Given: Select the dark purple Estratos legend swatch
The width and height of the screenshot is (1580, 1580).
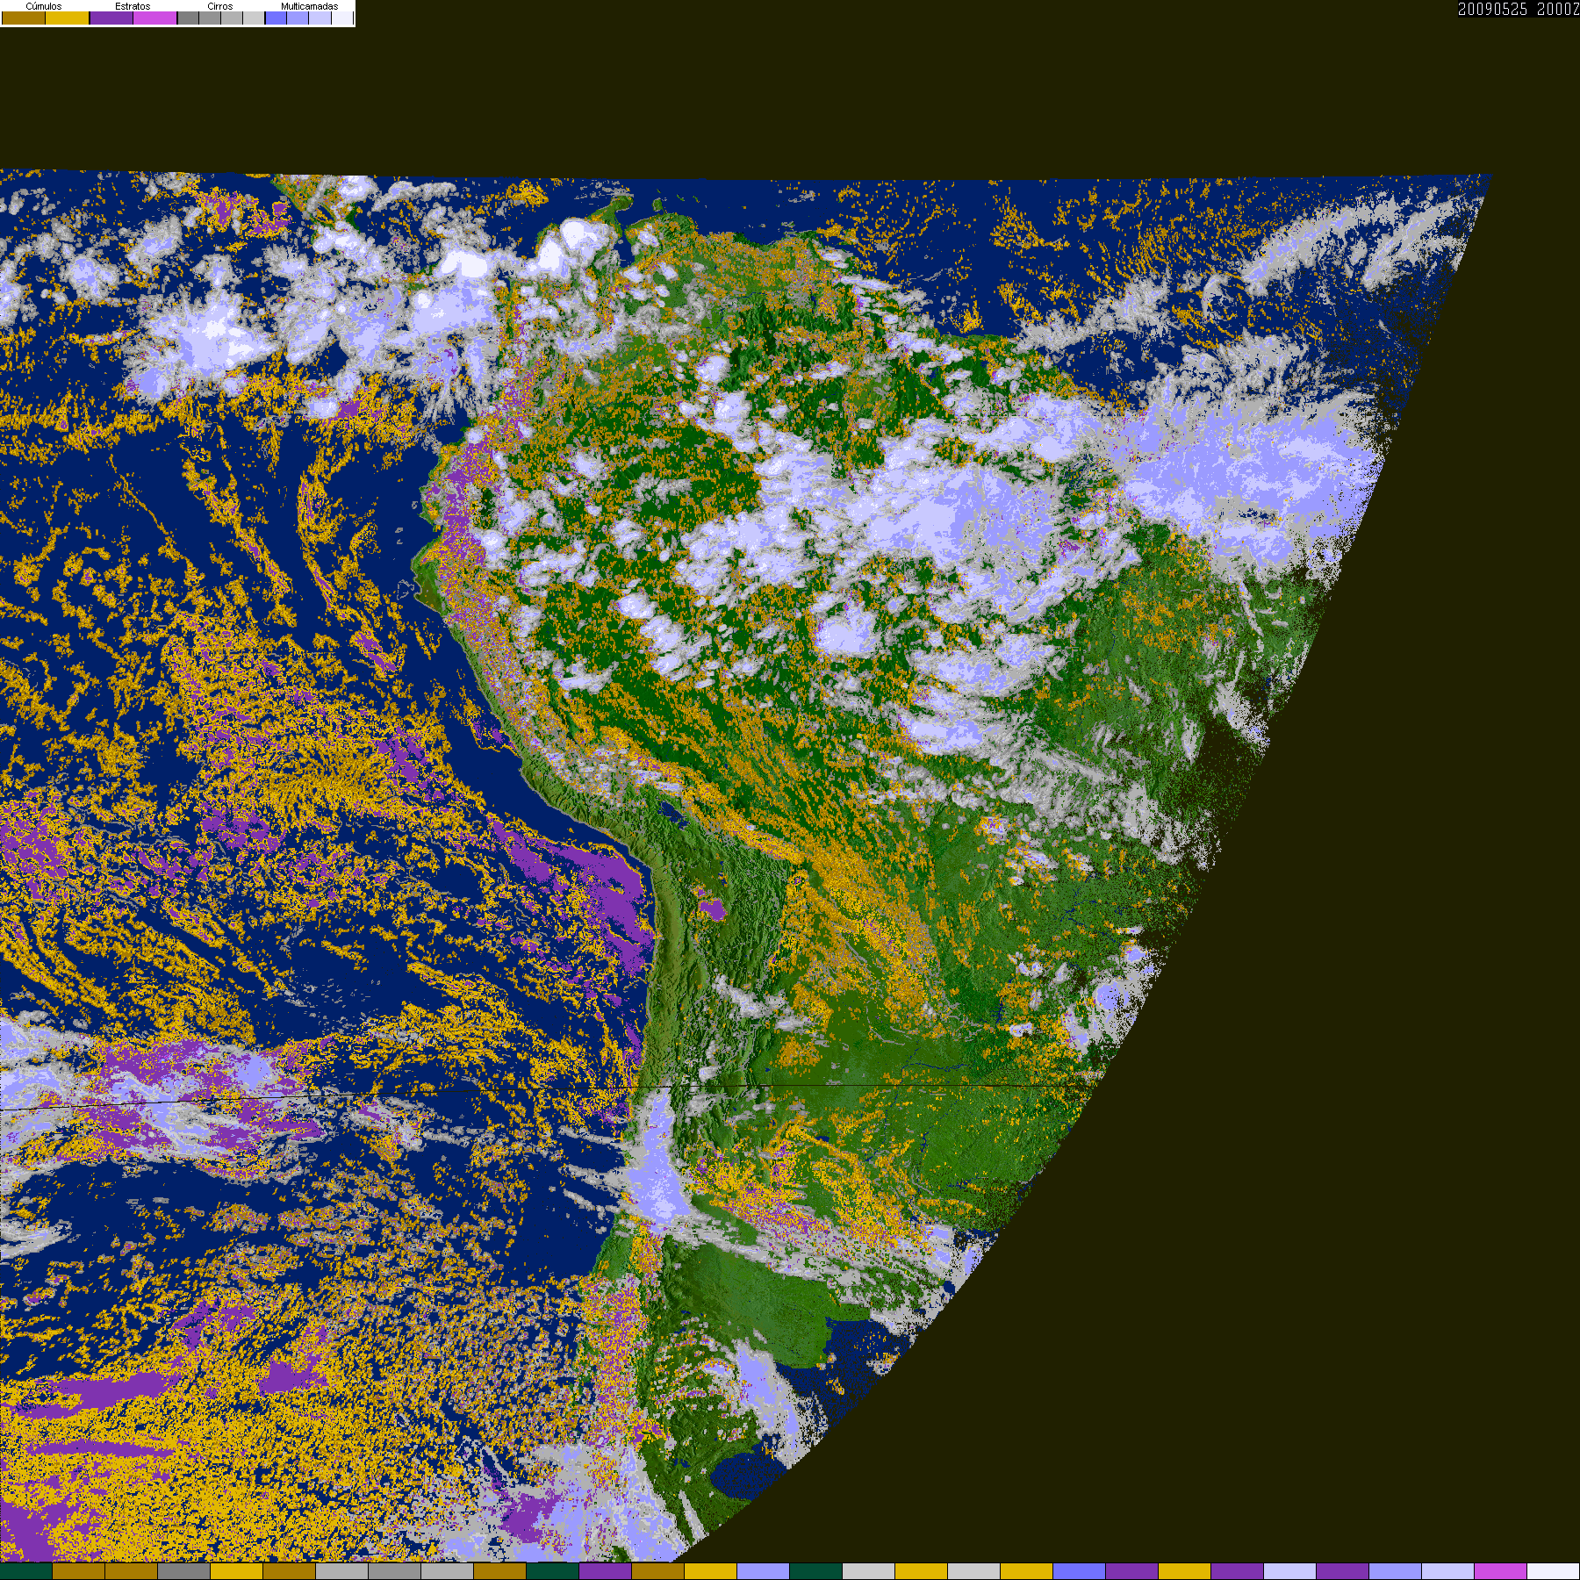Looking at the screenshot, I should [x=111, y=18].
